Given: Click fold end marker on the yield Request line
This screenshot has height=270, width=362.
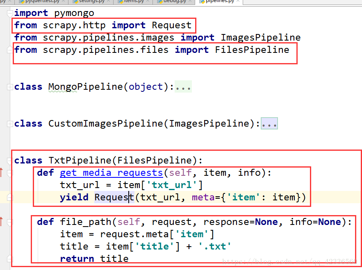Looking at the screenshot, I should (10, 197).
